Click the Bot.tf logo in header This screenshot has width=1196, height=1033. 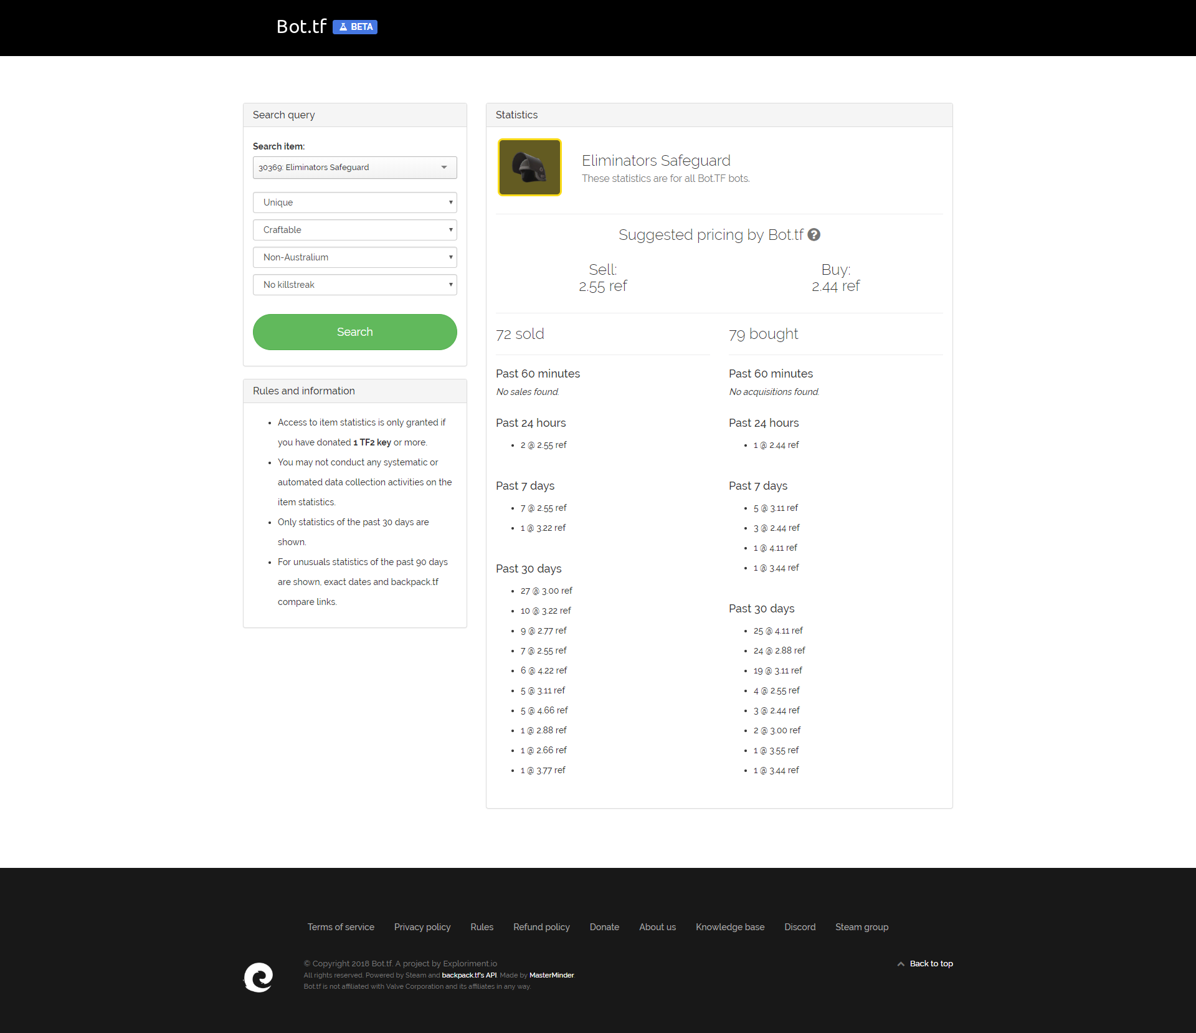301,26
